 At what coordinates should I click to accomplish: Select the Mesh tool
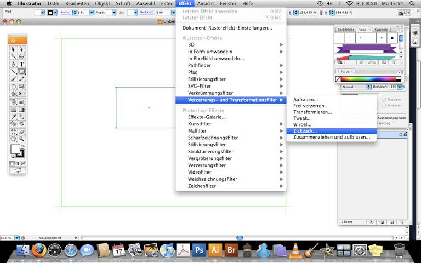point(13,110)
